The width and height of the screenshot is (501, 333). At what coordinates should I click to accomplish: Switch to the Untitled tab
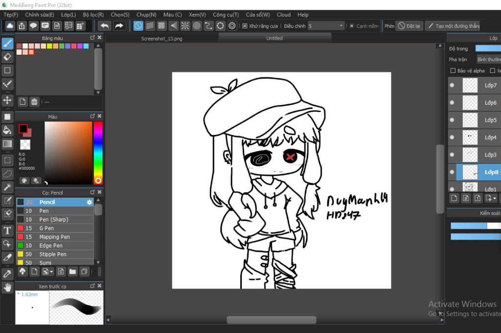point(274,38)
